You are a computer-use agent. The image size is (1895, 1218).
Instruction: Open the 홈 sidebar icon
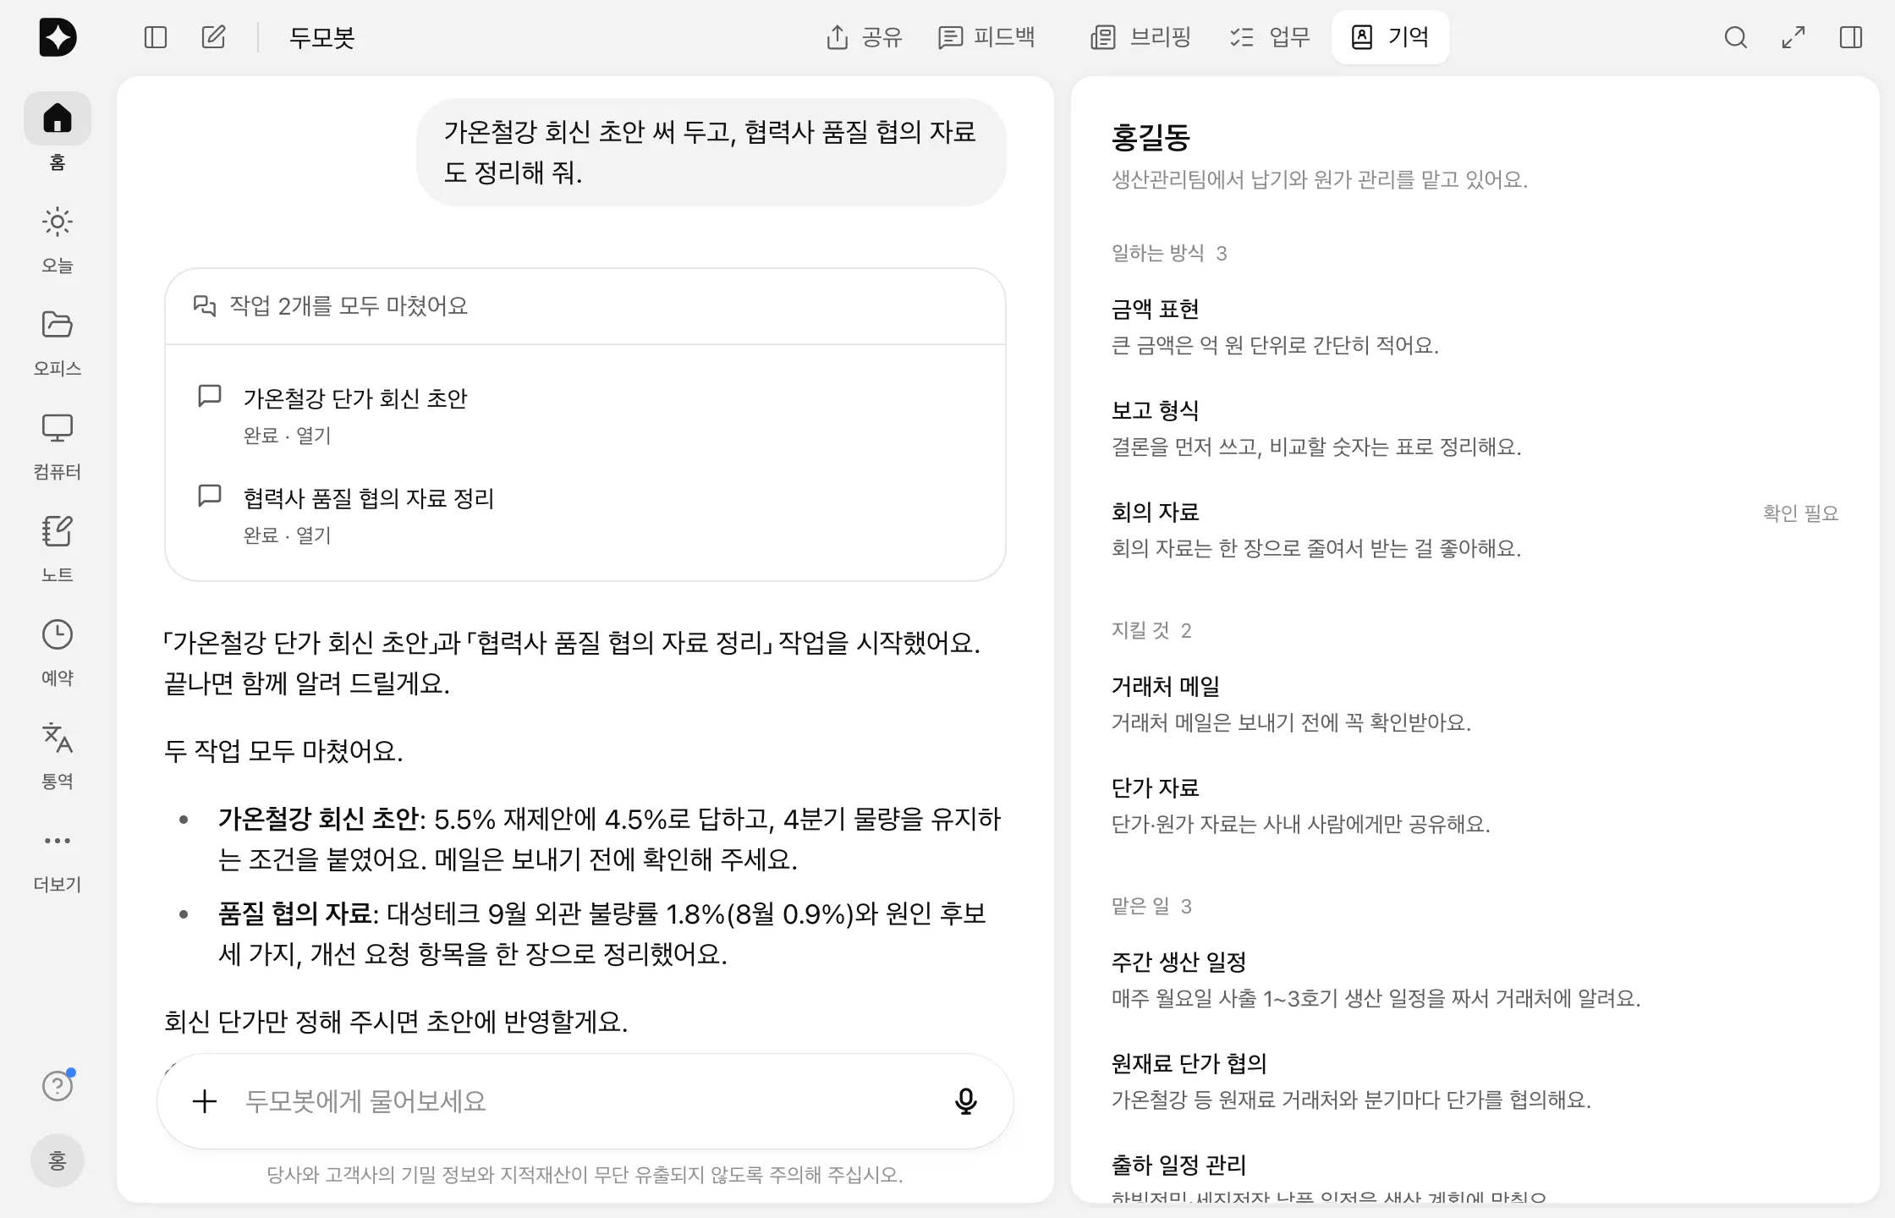click(x=58, y=118)
